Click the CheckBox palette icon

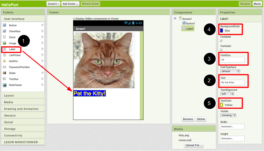point(4,31)
